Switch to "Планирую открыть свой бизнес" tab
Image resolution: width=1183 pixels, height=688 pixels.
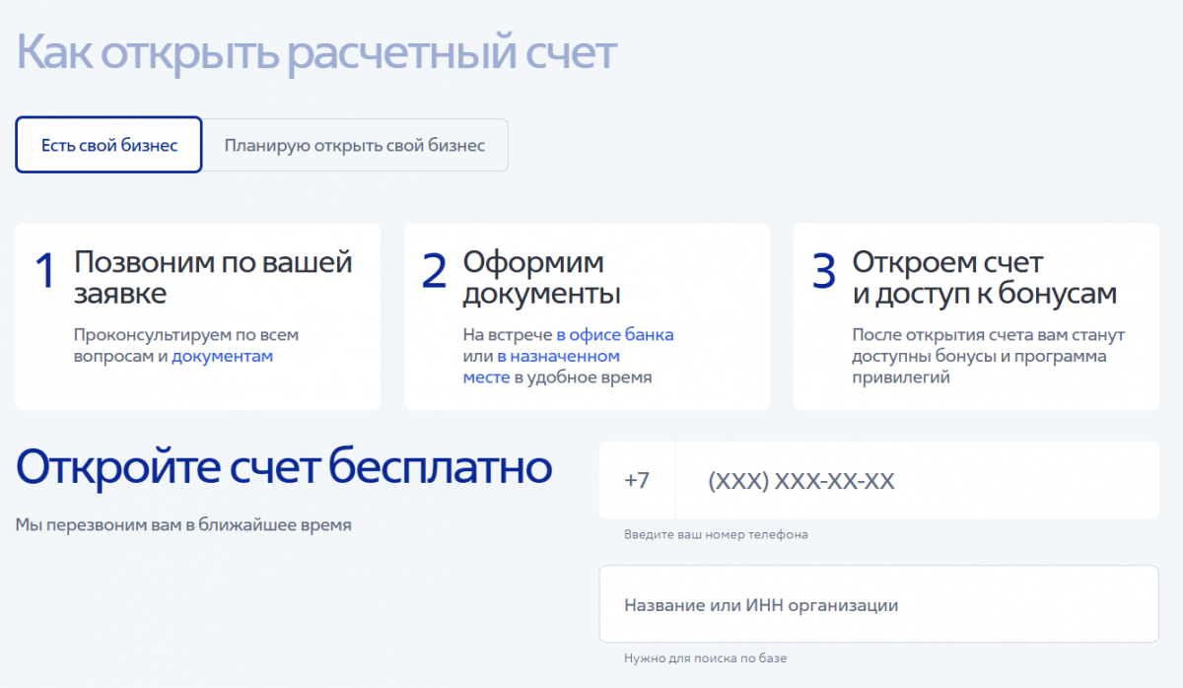tap(355, 145)
